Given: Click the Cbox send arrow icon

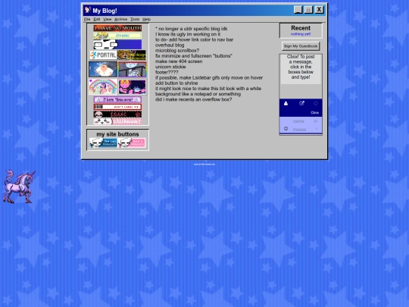Looking at the screenshot, I should pos(317,129).
